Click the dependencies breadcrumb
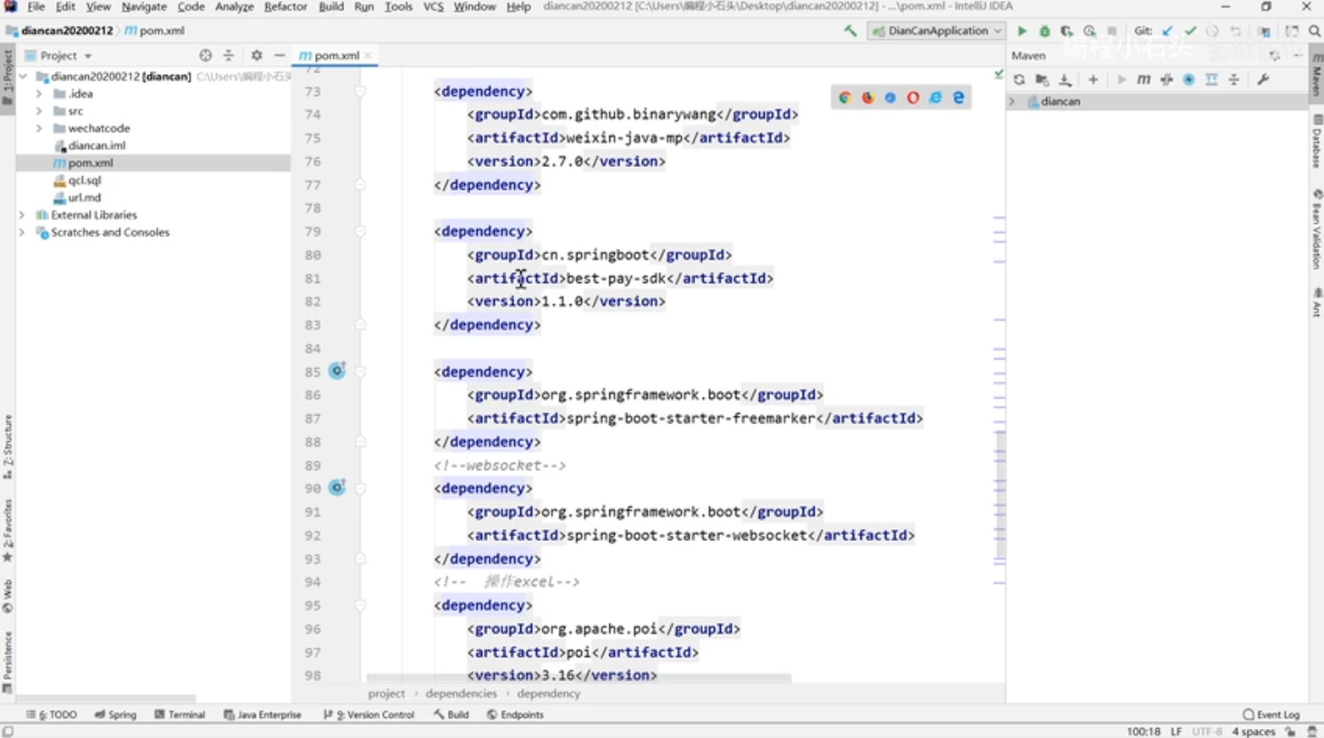Screen dimensions: 1324x738 [x=460, y=694]
